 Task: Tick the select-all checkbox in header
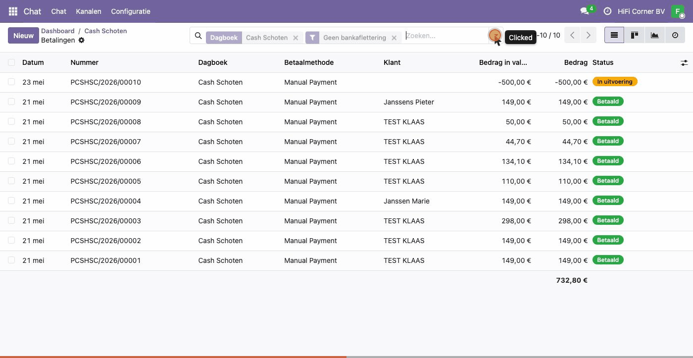[x=11, y=62]
